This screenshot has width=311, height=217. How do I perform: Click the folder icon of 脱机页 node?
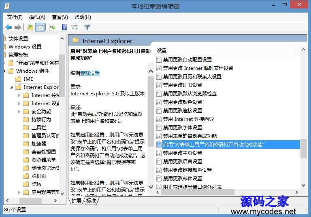click(x=26, y=176)
